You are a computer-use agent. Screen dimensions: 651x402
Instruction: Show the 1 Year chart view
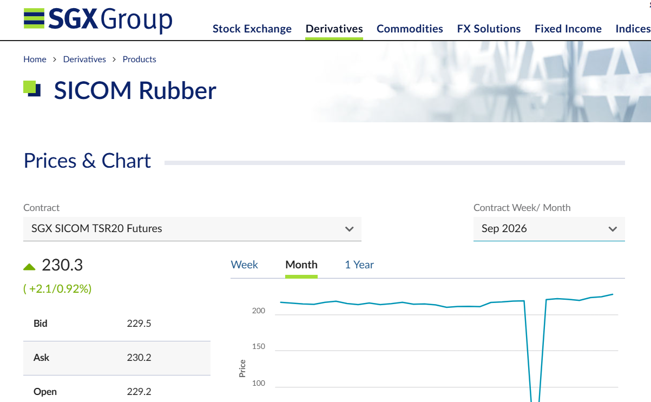[x=359, y=265]
